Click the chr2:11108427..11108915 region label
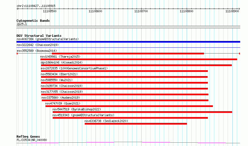248x146 pixels. click(36, 6)
